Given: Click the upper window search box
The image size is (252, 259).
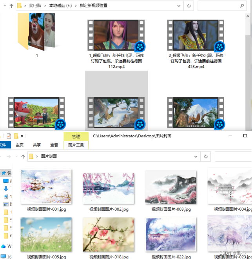Looking at the screenshot, I should pos(222,6).
